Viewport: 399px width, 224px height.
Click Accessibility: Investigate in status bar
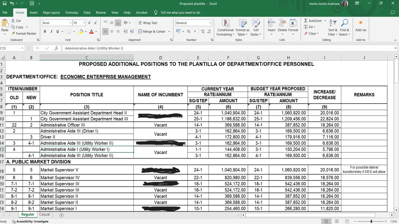click(x=30, y=222)
